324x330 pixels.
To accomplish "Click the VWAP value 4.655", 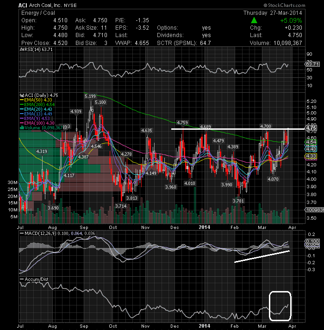I will coord(142,43).
